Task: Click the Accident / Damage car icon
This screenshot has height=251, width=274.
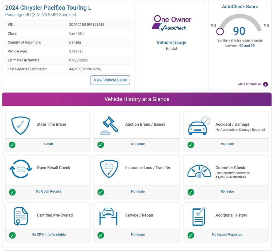Action: point(199,126)
